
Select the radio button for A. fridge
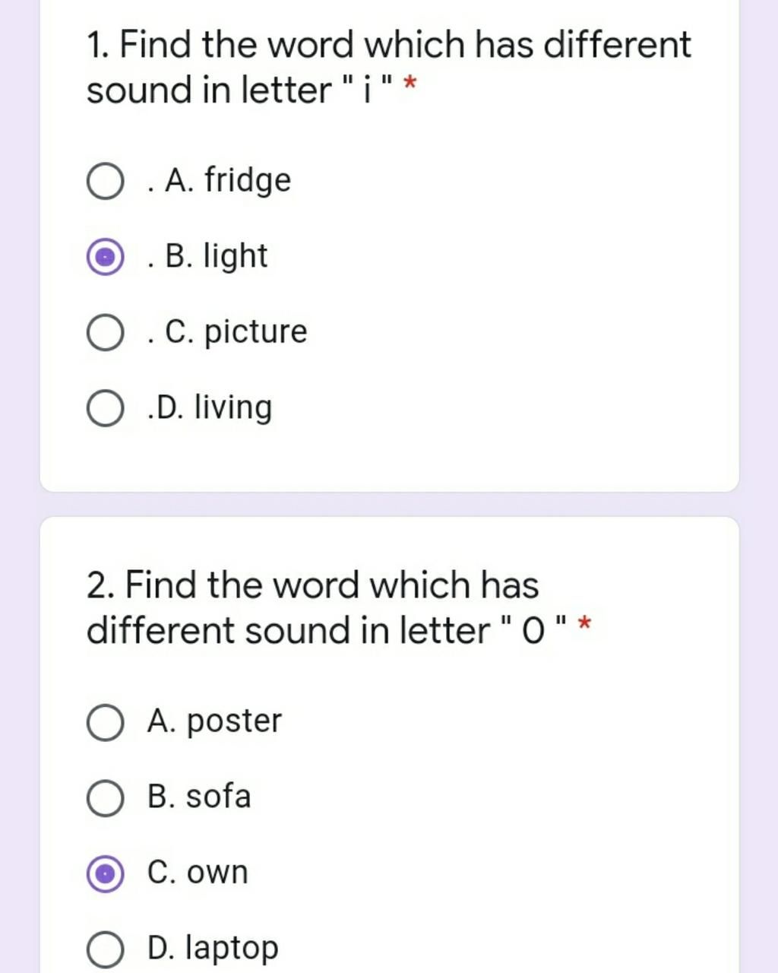click(104, 182)
